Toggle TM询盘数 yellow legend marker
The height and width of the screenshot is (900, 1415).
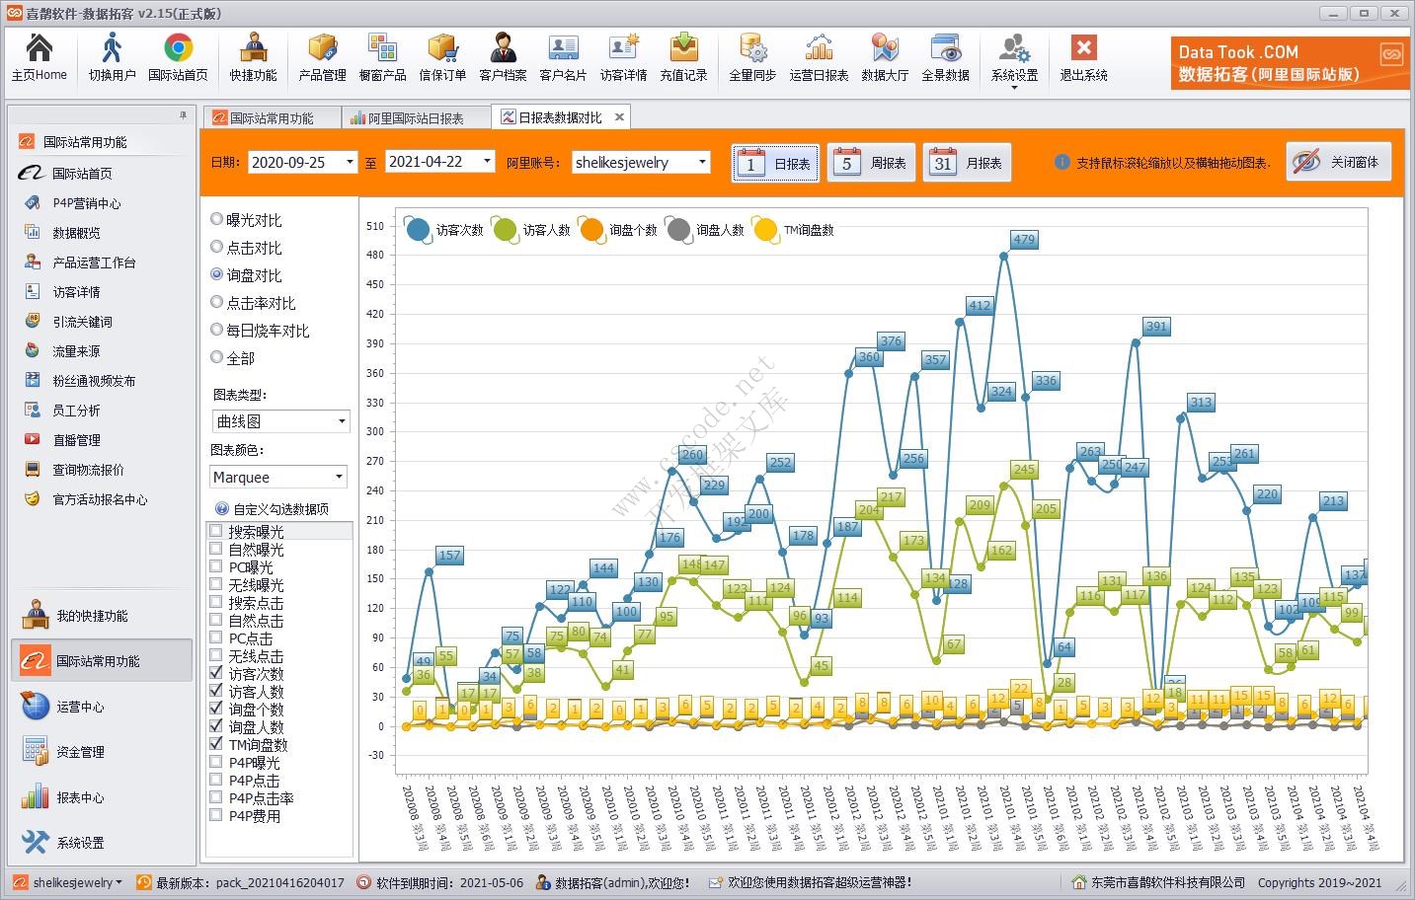[x=765, y=230]
